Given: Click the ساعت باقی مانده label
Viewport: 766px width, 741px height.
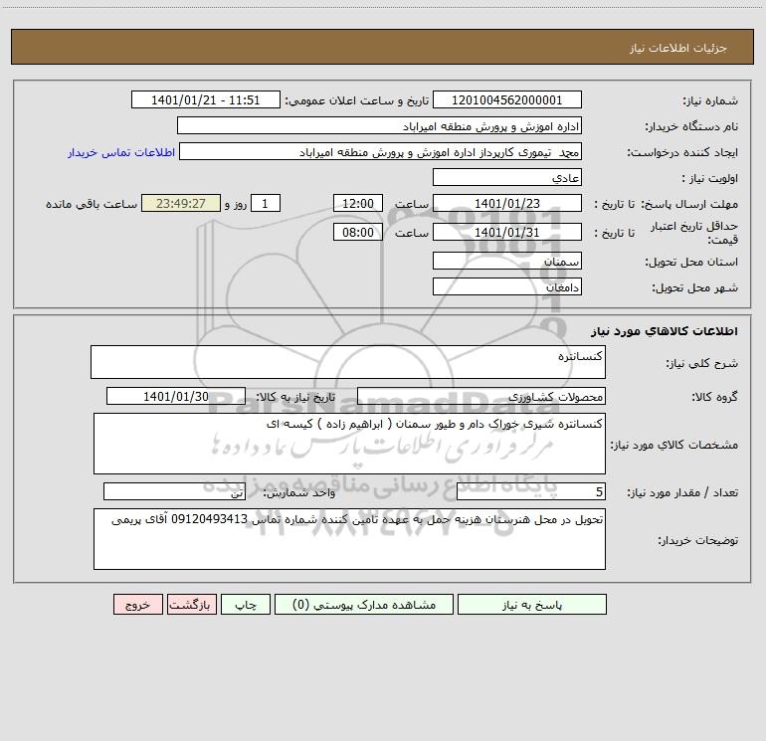Looking at the screenshot, I should tap(92, 204).
